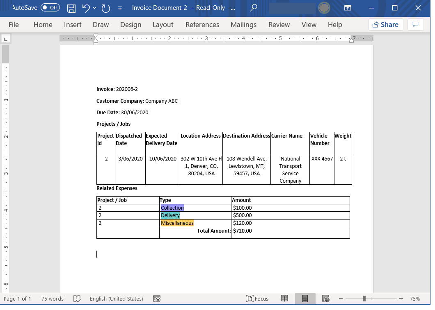
Task: Enable Focus mode
Action: (257, 299)
